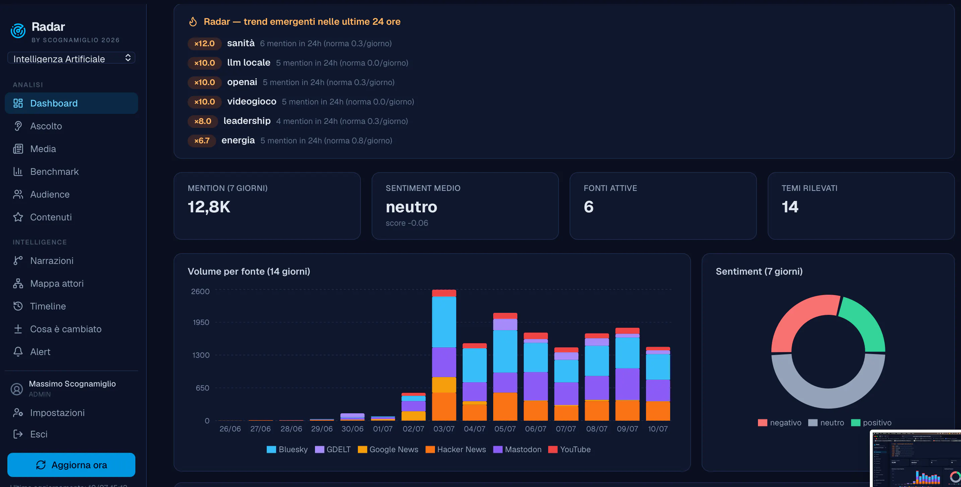961x487 pixels.
Task: Click the Impostazioni user-gear icon
Action: click(18, 413)
